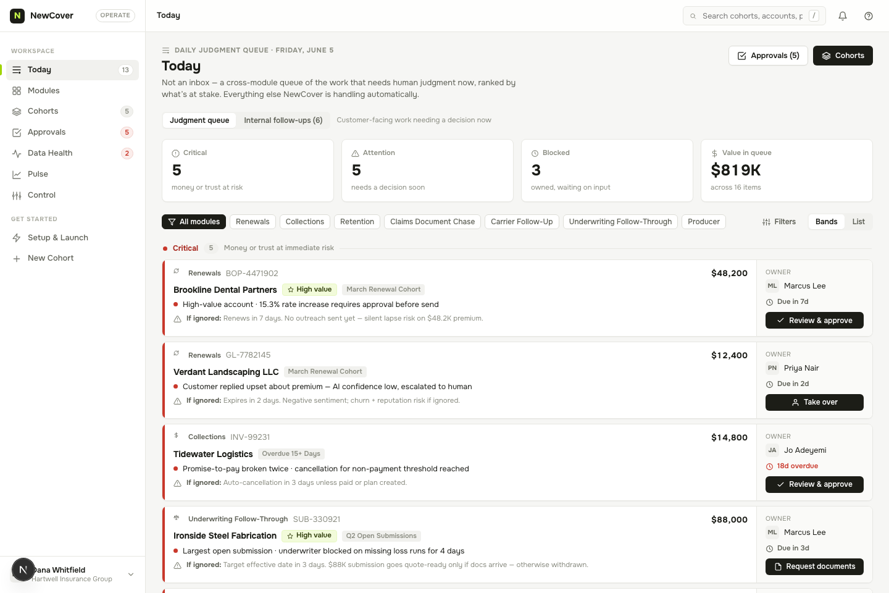The height and width of the screenshot is (593, 889).
Task: Click the New Cohort plus icon
Action: tap(17, 258)
